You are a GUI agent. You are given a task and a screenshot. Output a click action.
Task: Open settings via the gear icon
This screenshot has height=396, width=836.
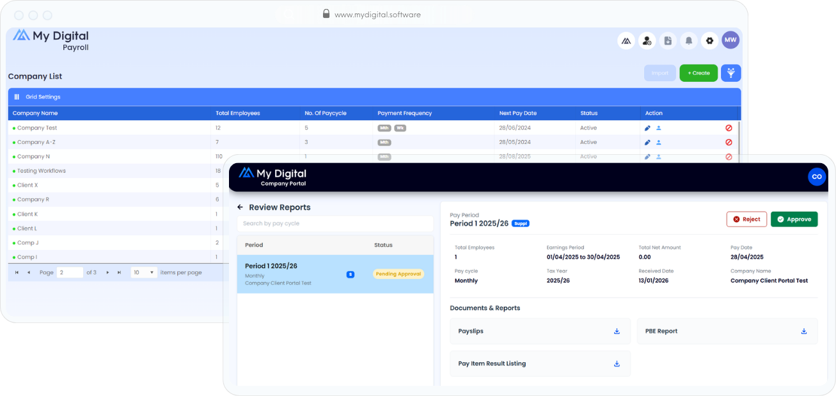tap(709, 41)
